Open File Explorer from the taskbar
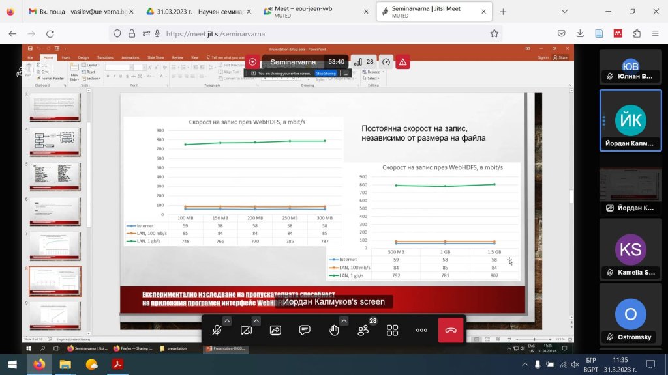Screen dimensions: 668x375 point(65,365)
